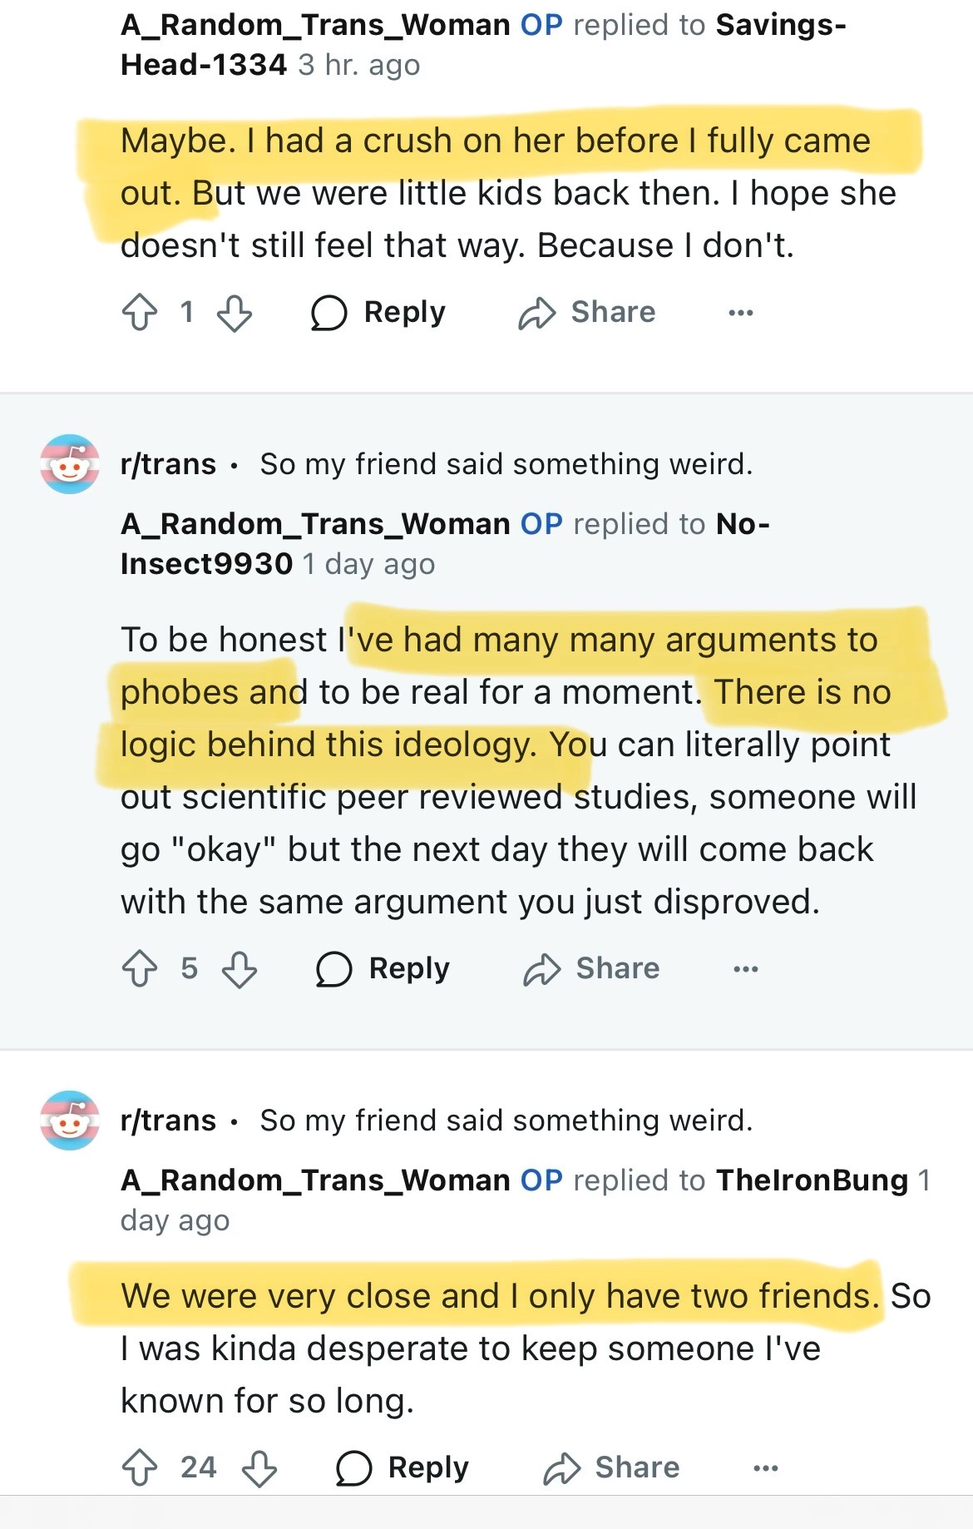Upvote the comment about the childhood crush
Viewport: 973px width, 1529px height.
140,313
